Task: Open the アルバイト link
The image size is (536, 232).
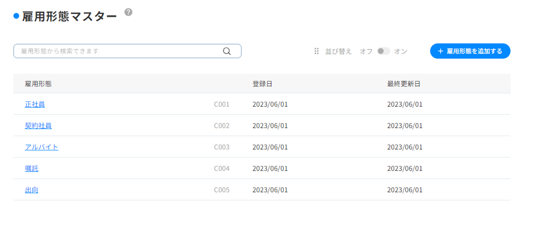Action: [x=42, y=147]
